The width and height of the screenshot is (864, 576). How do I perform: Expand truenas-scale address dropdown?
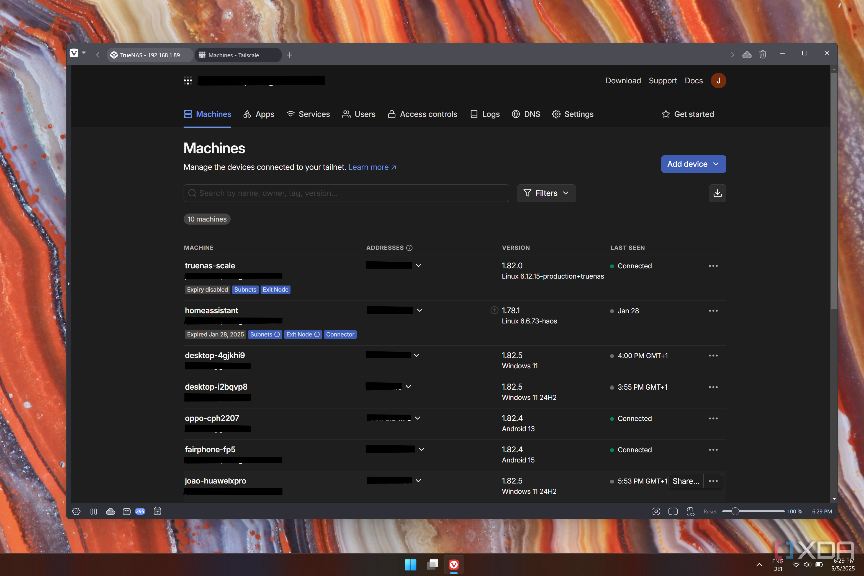(418, 266)
